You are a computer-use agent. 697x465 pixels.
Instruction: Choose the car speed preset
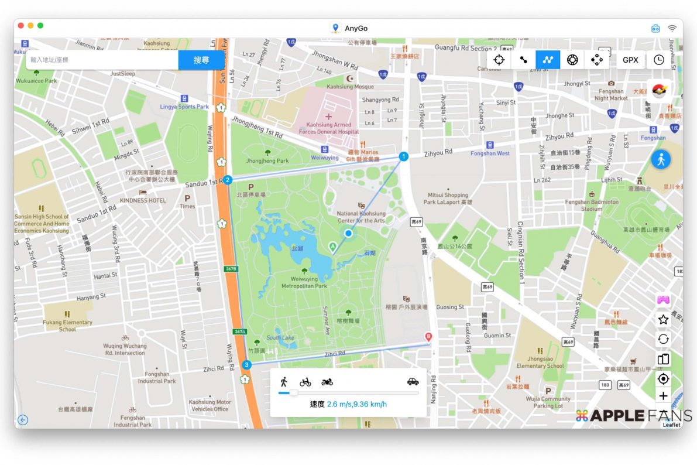413,382
